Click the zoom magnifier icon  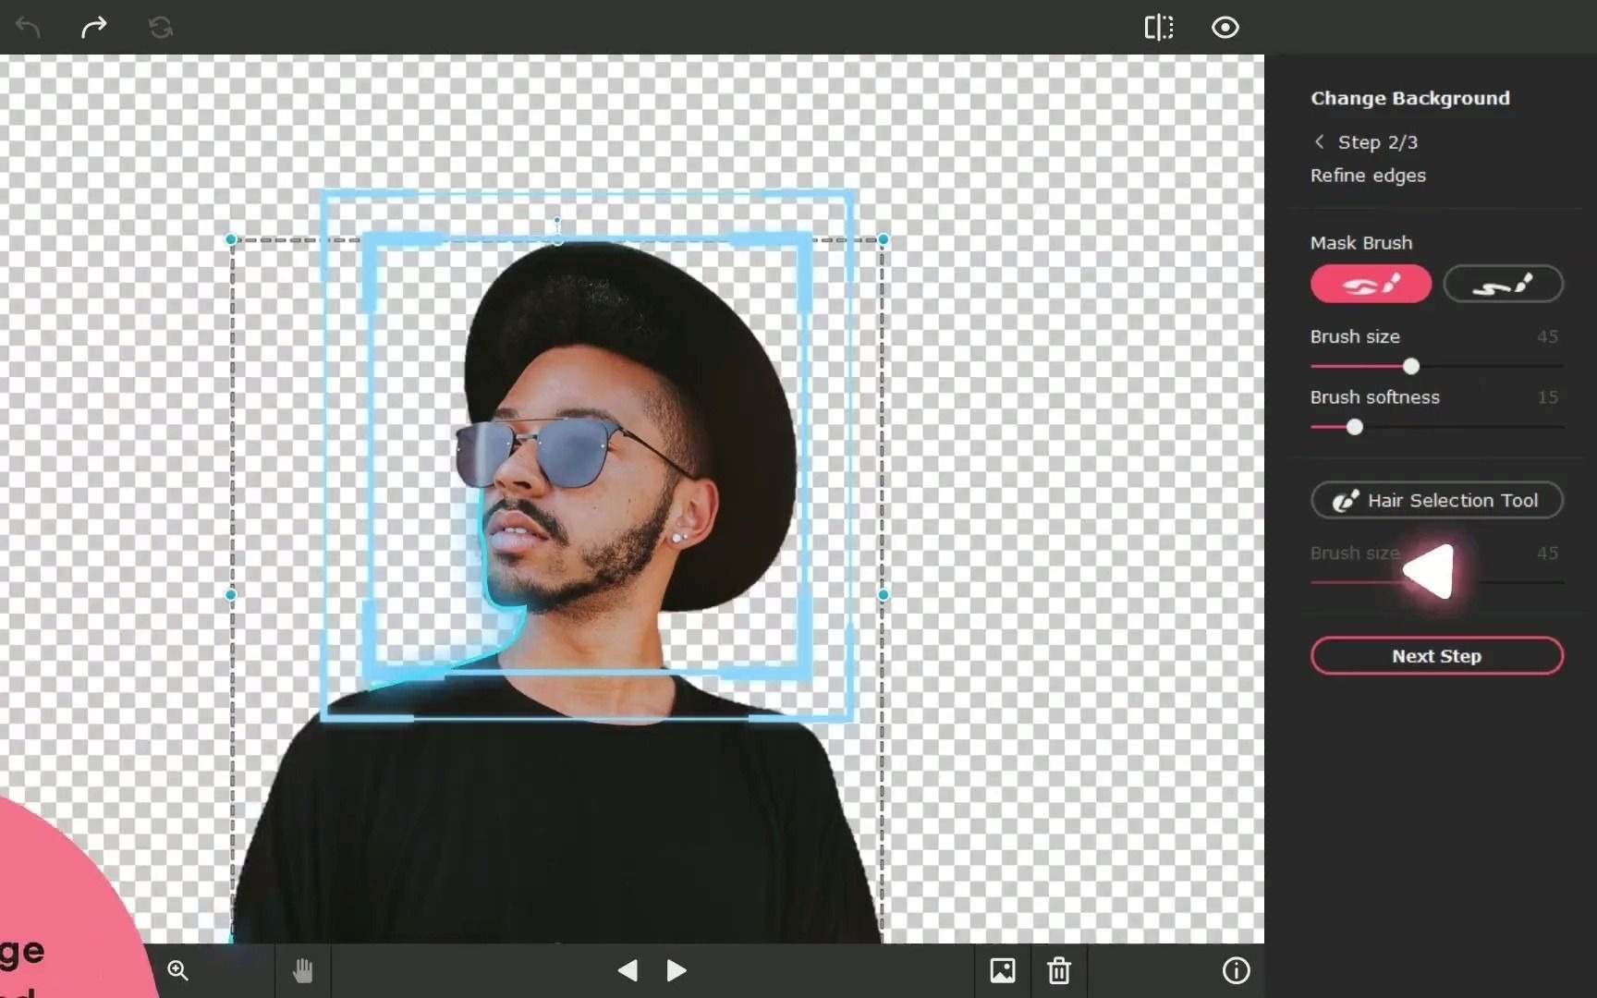pos(177,970)
